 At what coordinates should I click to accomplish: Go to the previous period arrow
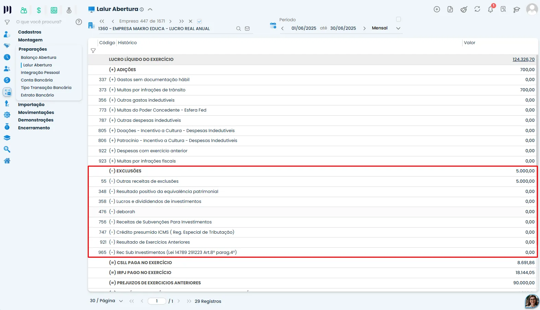point(282,28)
